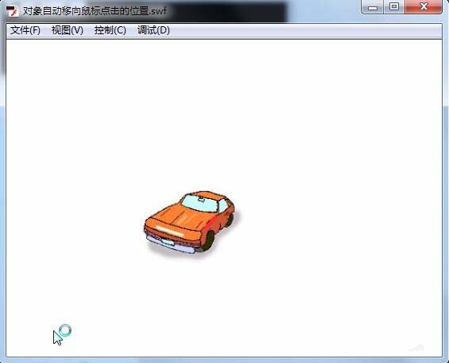The image size is (449, 363).
Task: Click the Flash player icon in title bar
Action: coord(12,11)
